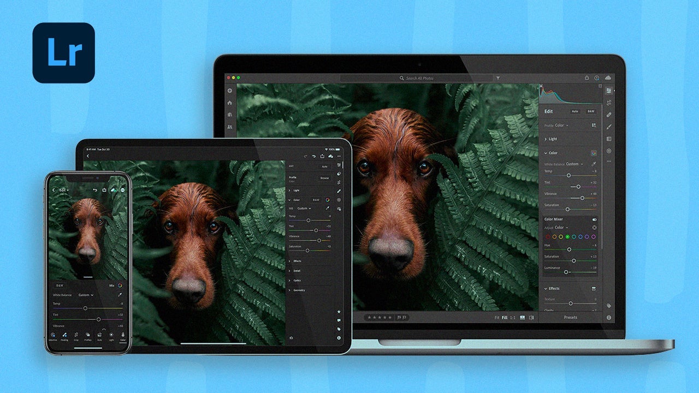Open the Home icon in the laptop's left sidebar
699x393 pixels.
click(230, 103)
